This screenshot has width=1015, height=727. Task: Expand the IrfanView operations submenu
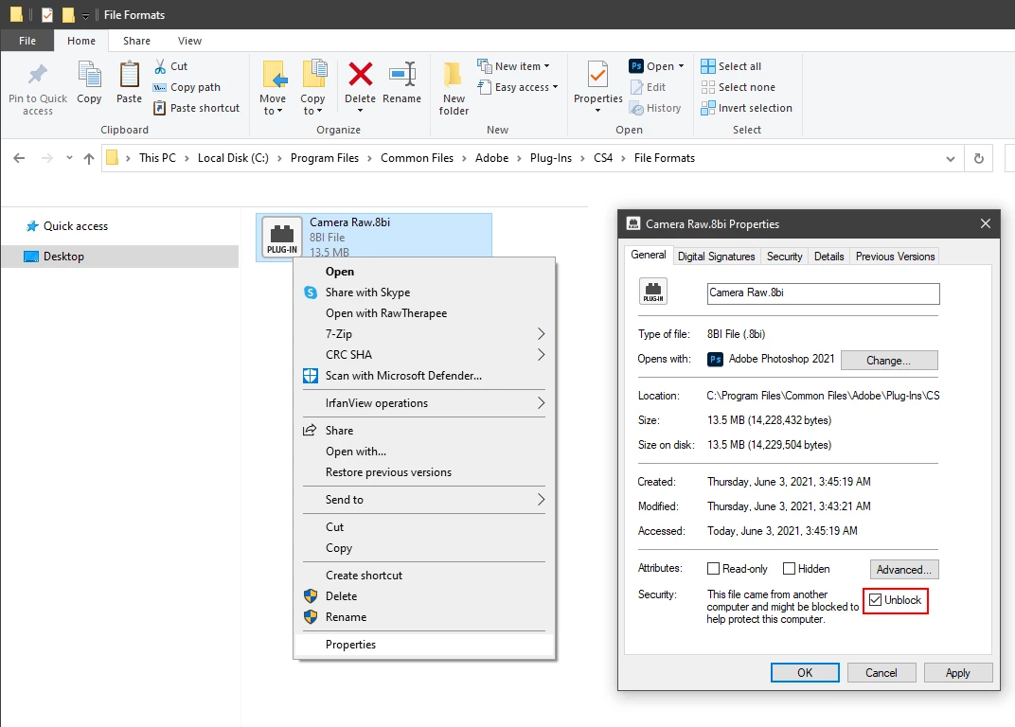pyautogui.click(x=542, y=403)
